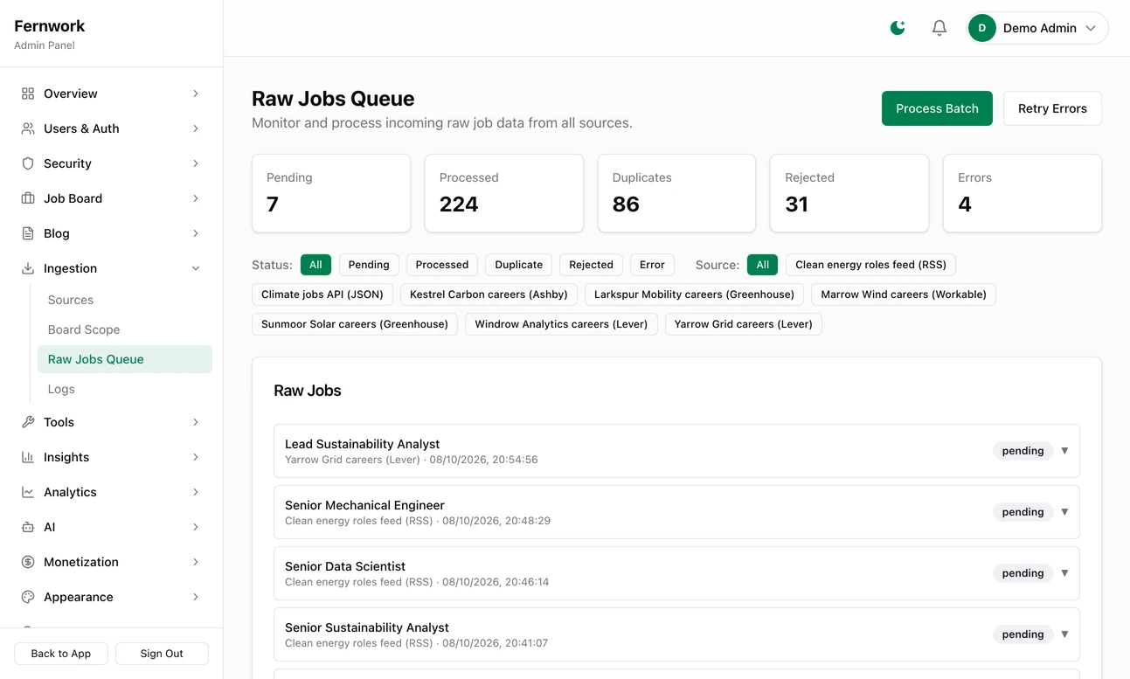Click the Appearance palette icon
The width and height of the screenshot is (1130, 679).
pos(28,597)
